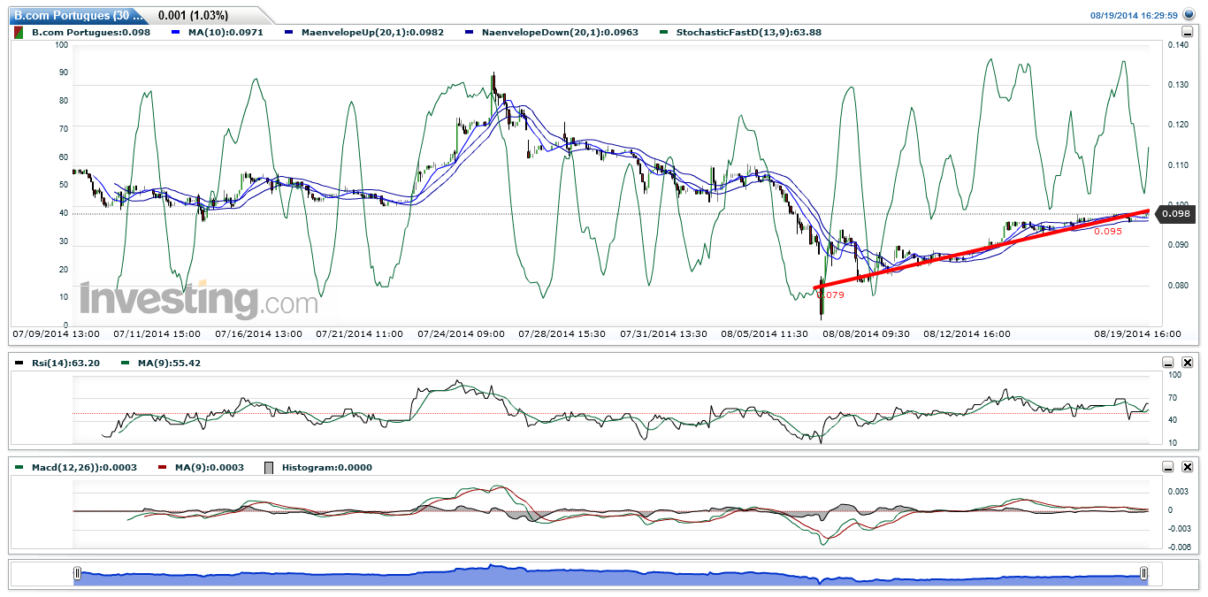Minimize the RSI indicator panel

1168,363
